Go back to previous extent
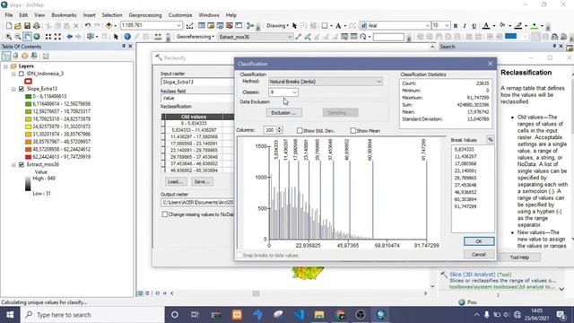 coord(69,37)
